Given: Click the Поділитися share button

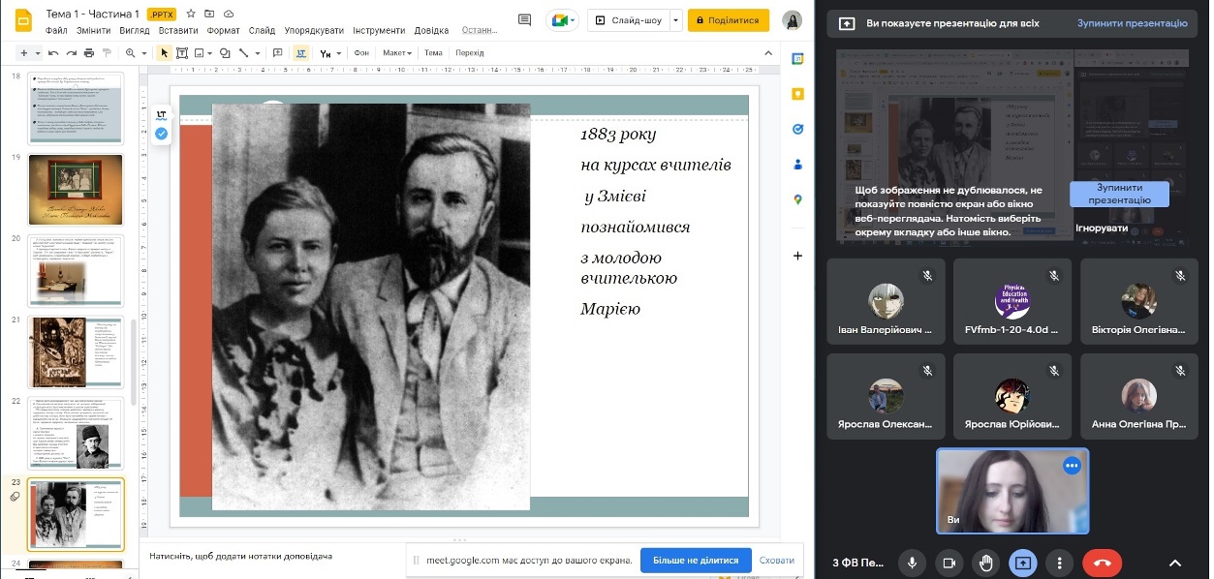Looking at the screenshot, I should pyautogui.click(x=728, y=19).
